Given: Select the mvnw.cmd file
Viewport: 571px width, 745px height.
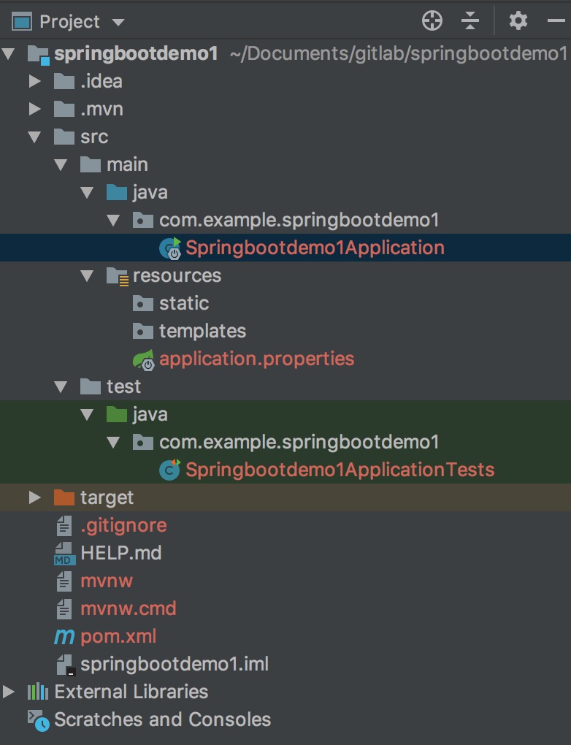Looking at the screenshot, I should [x=128, y=608].
